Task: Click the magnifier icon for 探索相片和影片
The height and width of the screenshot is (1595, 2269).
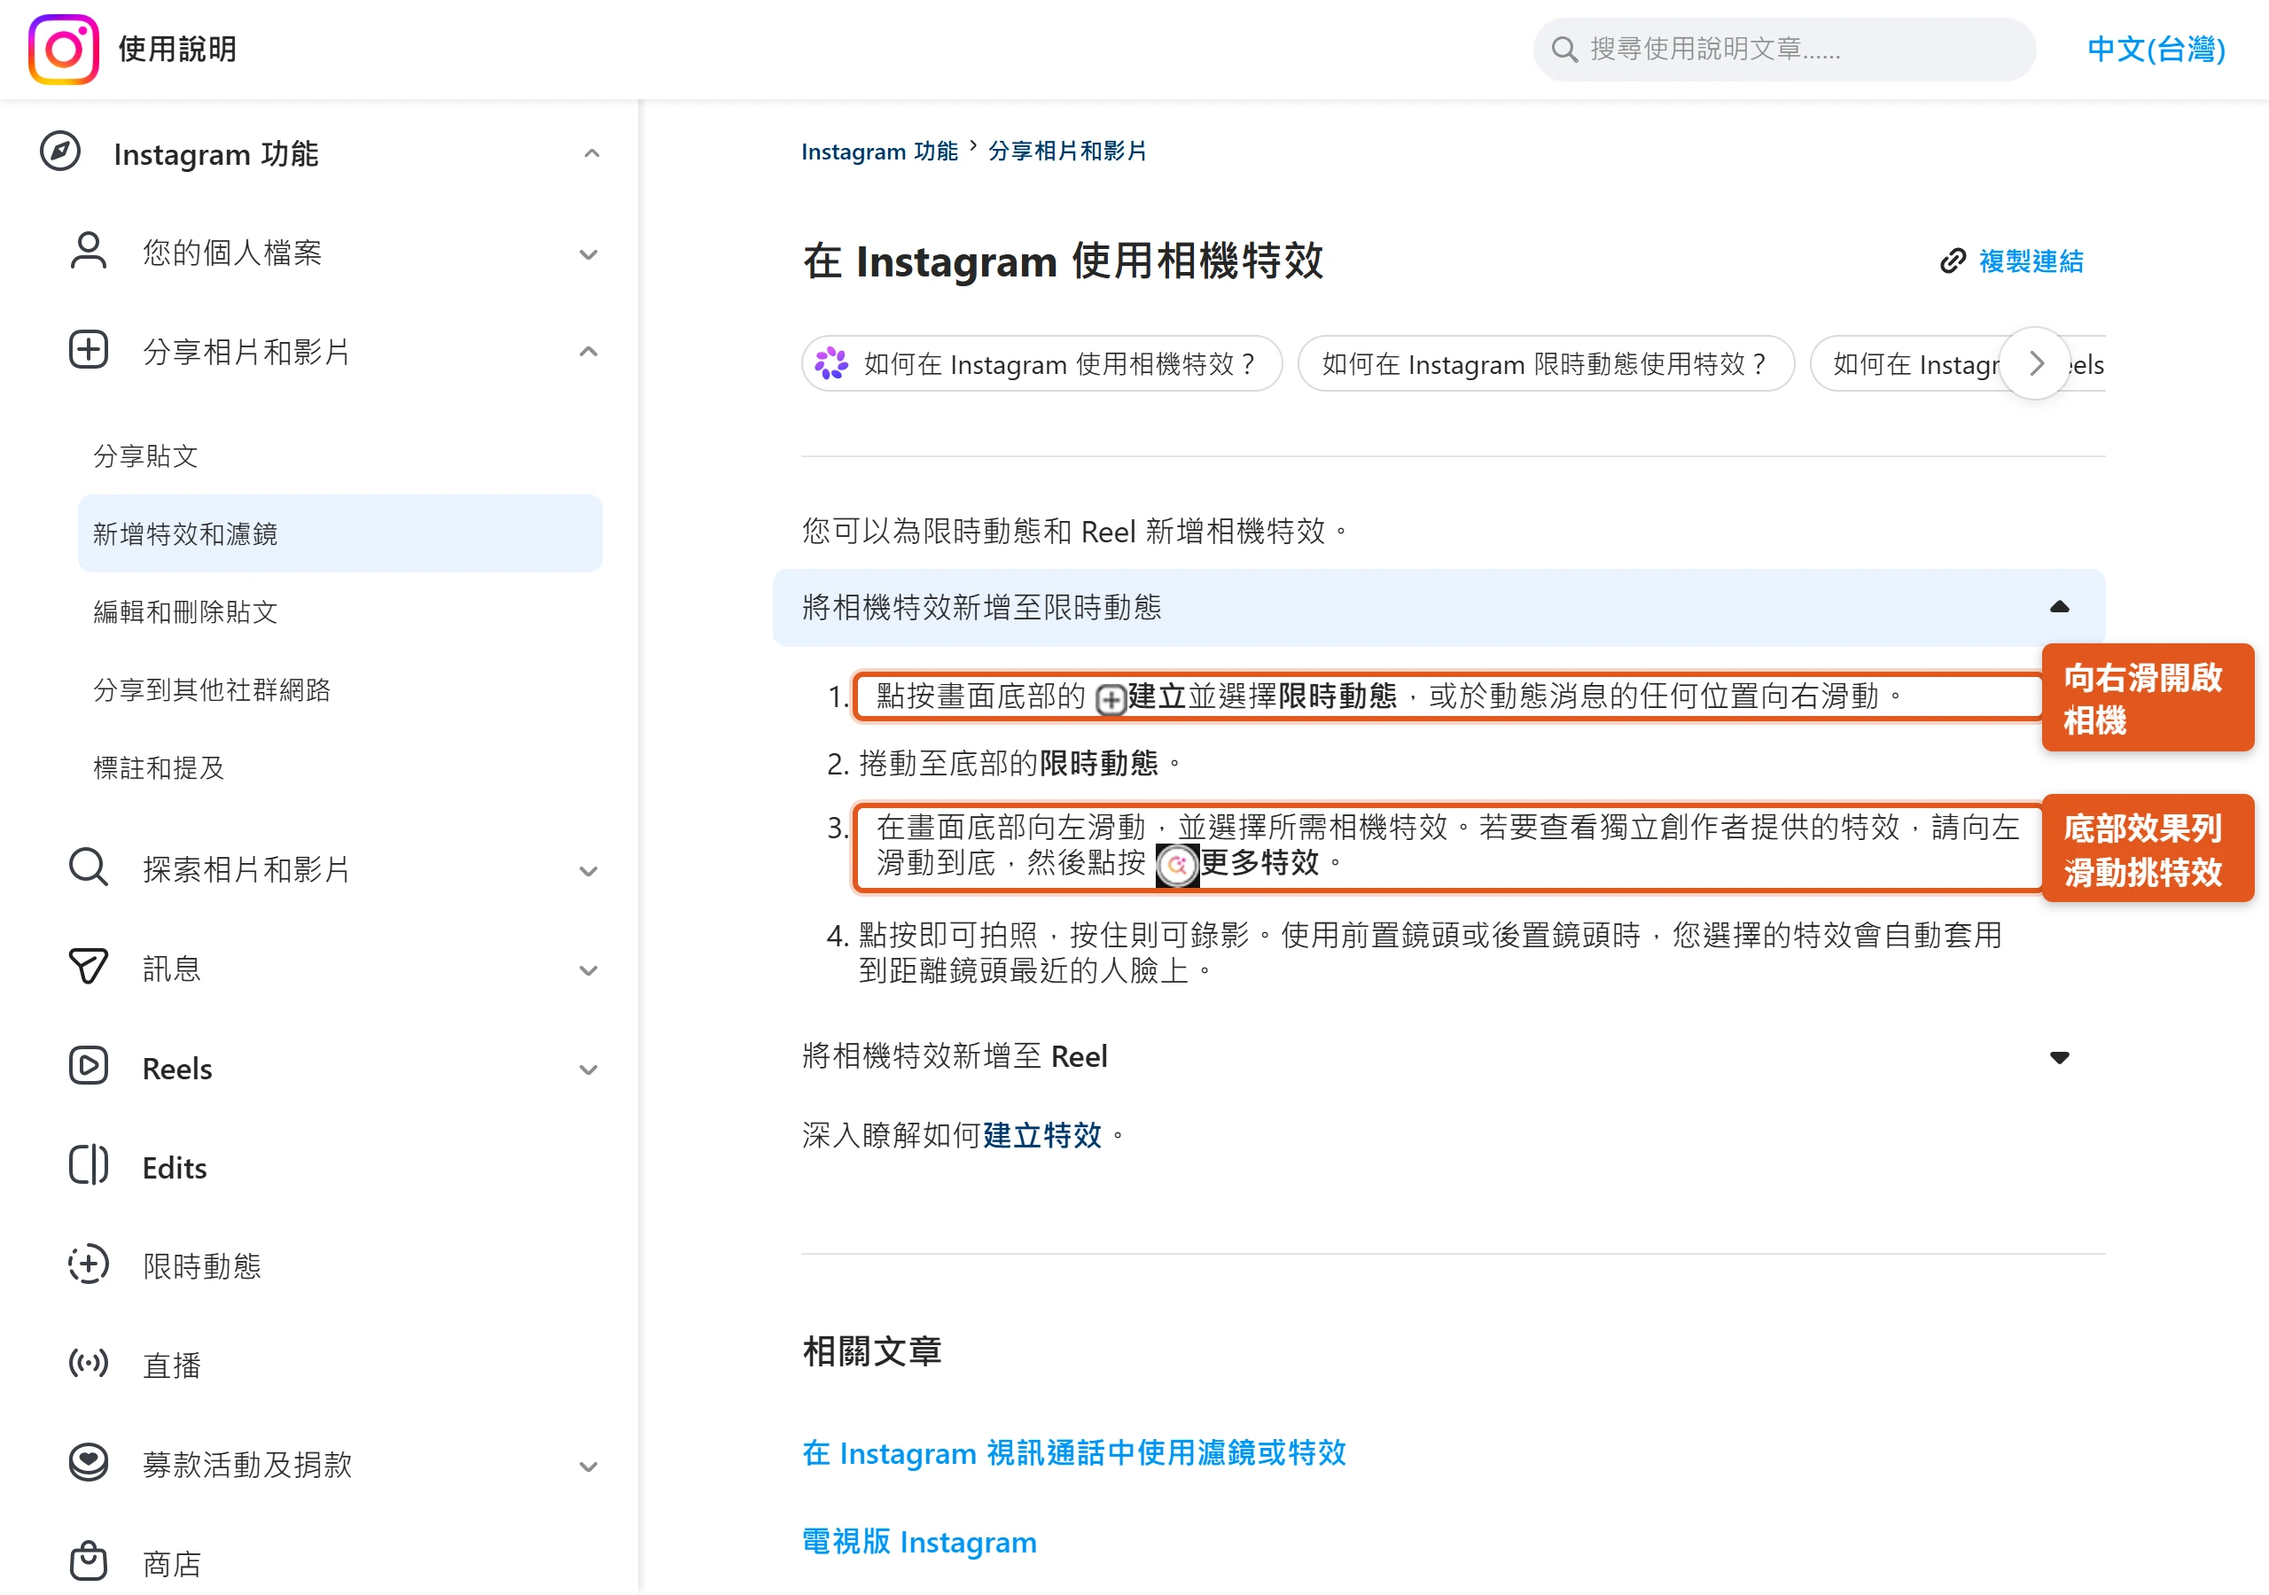Action: [88, 868]
